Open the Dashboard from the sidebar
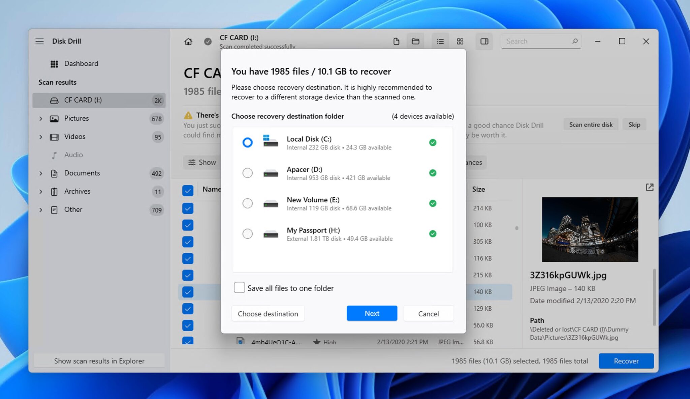 tap(81, 63)
